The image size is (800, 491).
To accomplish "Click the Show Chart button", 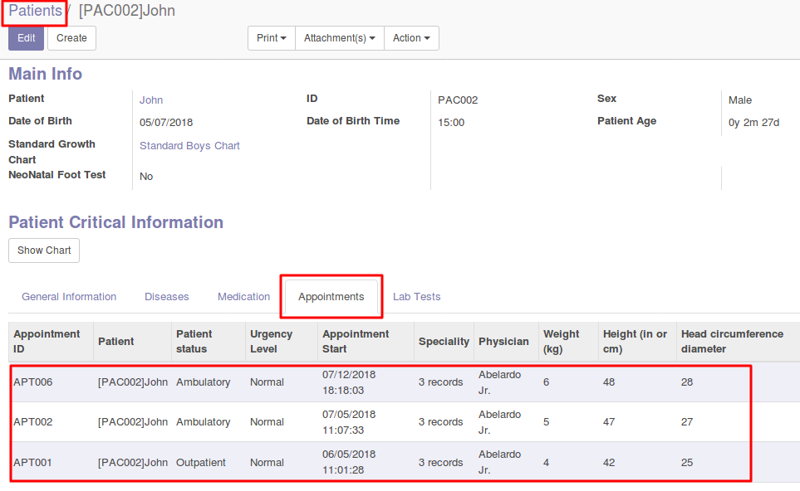I will (x=44, y=250).
